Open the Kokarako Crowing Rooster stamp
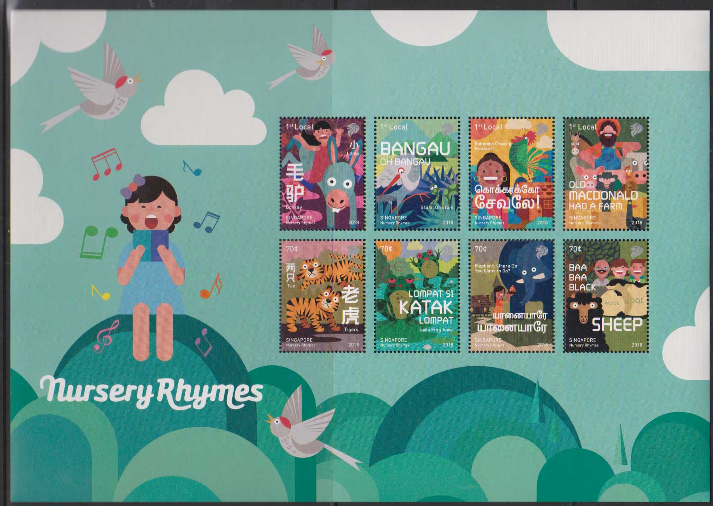 pos(512,173)
